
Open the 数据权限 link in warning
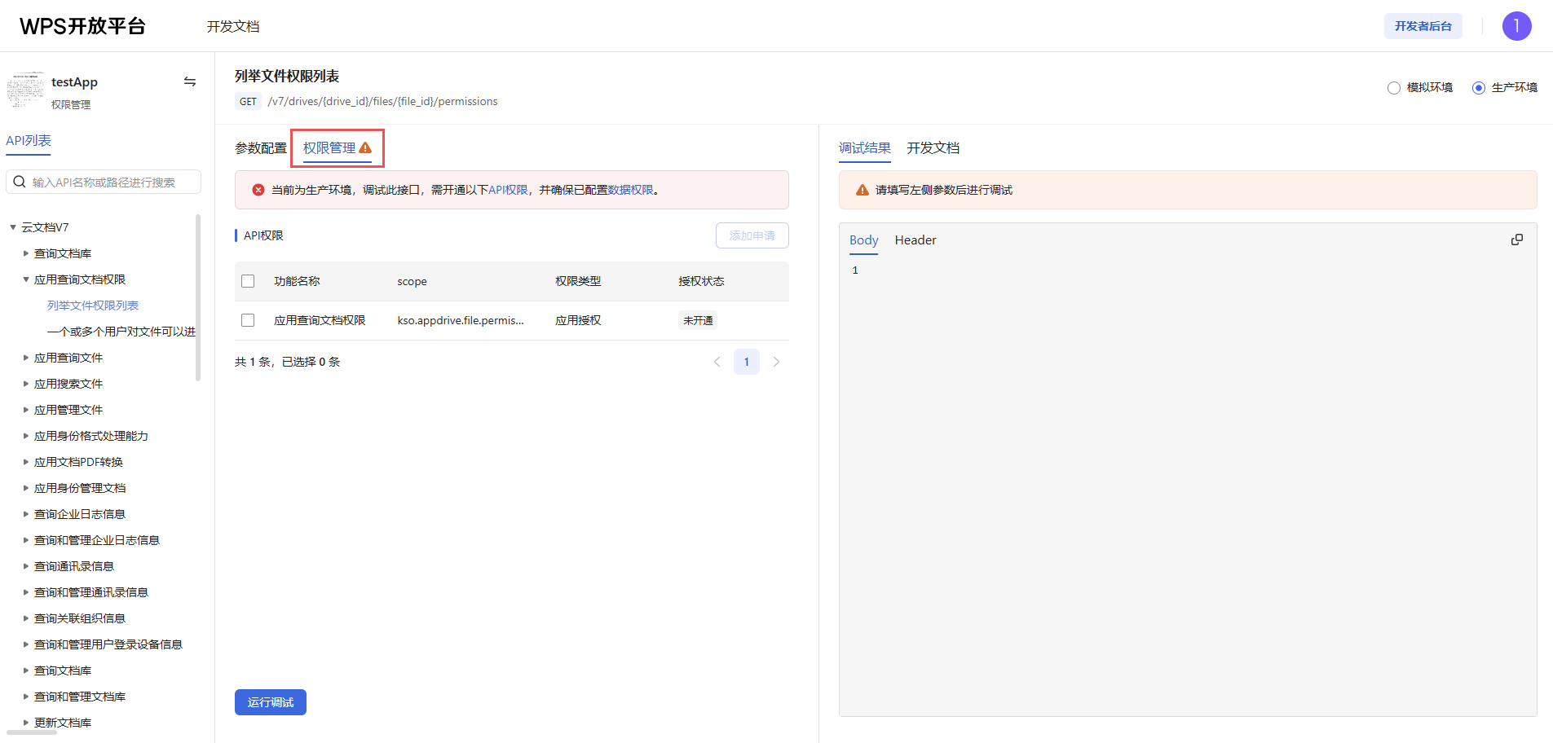tap(630, 190)
